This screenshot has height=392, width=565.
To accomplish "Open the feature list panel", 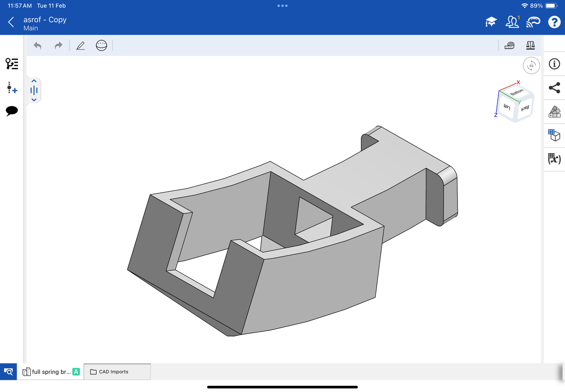I will [x=12, y=64].
